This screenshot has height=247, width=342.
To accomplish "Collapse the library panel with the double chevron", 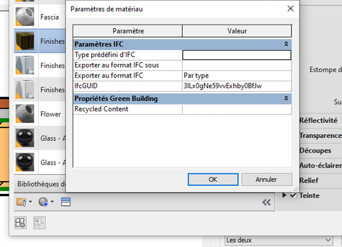I will pyautogui.click(x=266, y=202).
